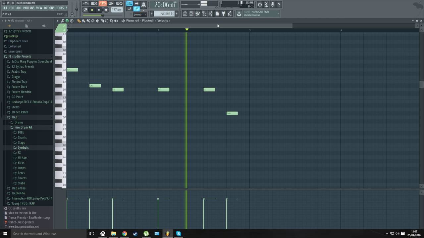This screenshot has width=424, height=238.
Task: Open the Cymbals folder
Action: [23, 147]
